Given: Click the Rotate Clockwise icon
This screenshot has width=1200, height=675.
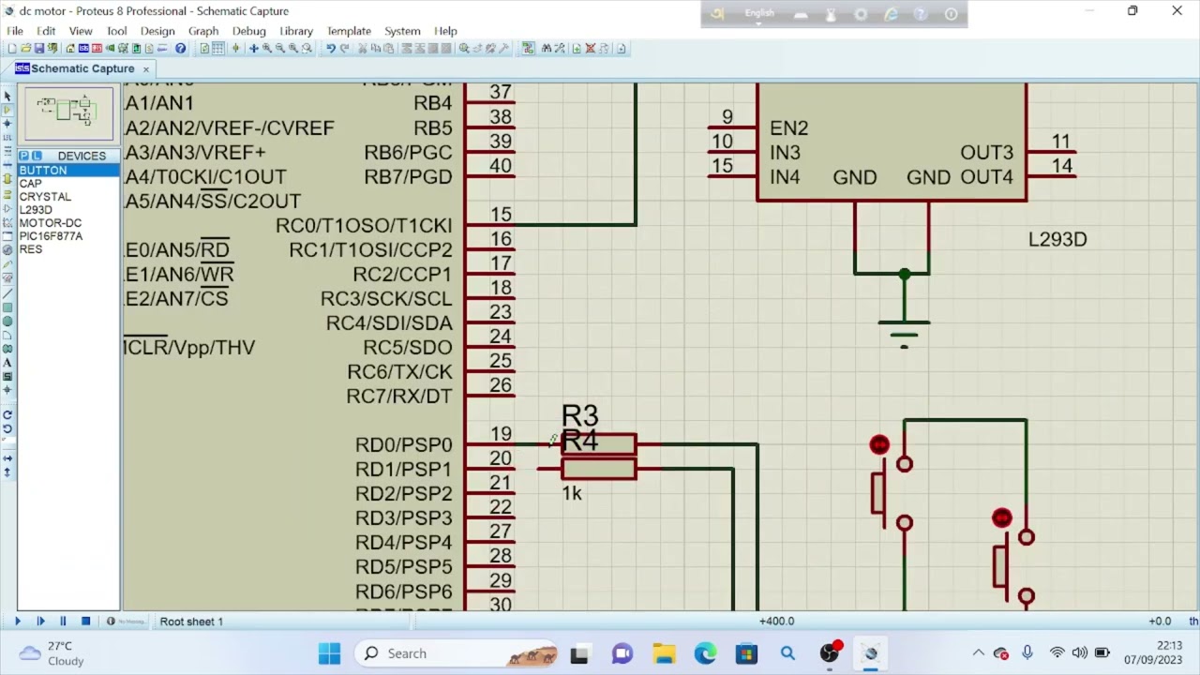Looking at the screenshot, I should 7,414.
